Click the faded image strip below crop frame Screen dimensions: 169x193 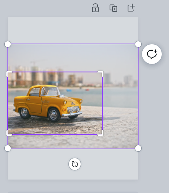(73, 142)
